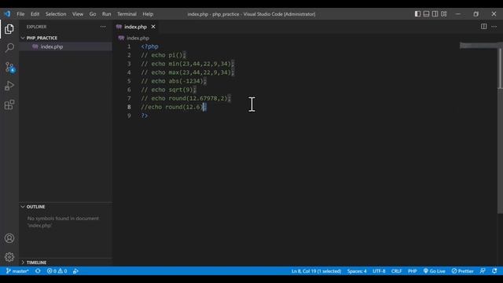Toggle the bottom panel layout icon
503x283 pixels.
click(x=426, y=14)
